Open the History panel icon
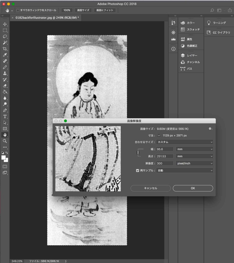The height and width of the screenshot is (263, 234). 173,23
